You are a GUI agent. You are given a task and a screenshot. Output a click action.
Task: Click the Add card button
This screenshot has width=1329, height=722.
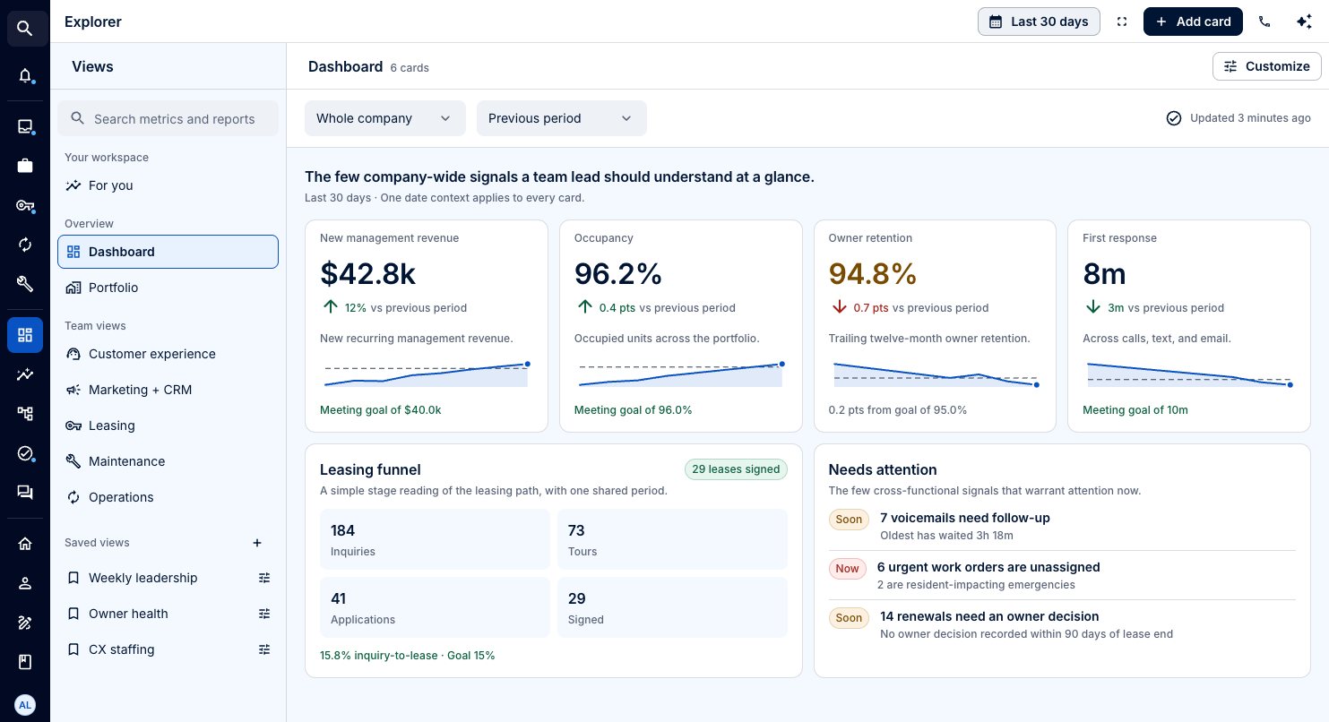[x=1193, y=21]
